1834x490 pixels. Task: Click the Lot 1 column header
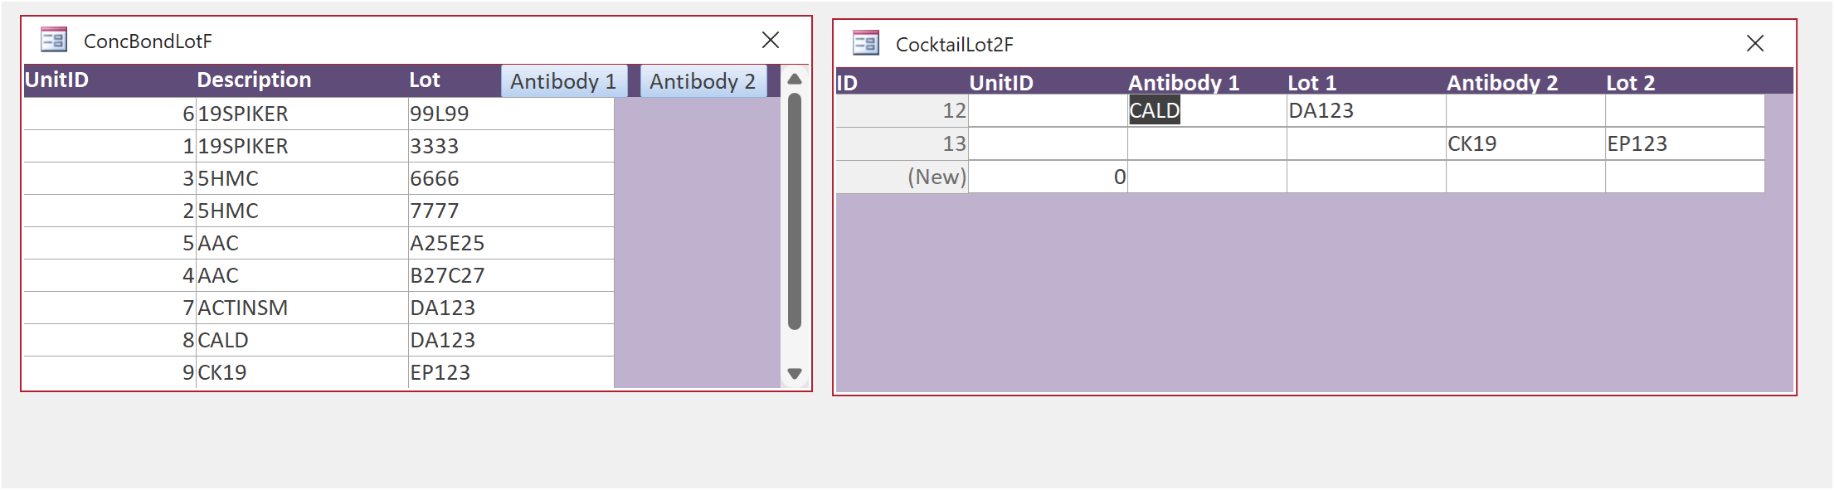click(x=1311, y=82)
